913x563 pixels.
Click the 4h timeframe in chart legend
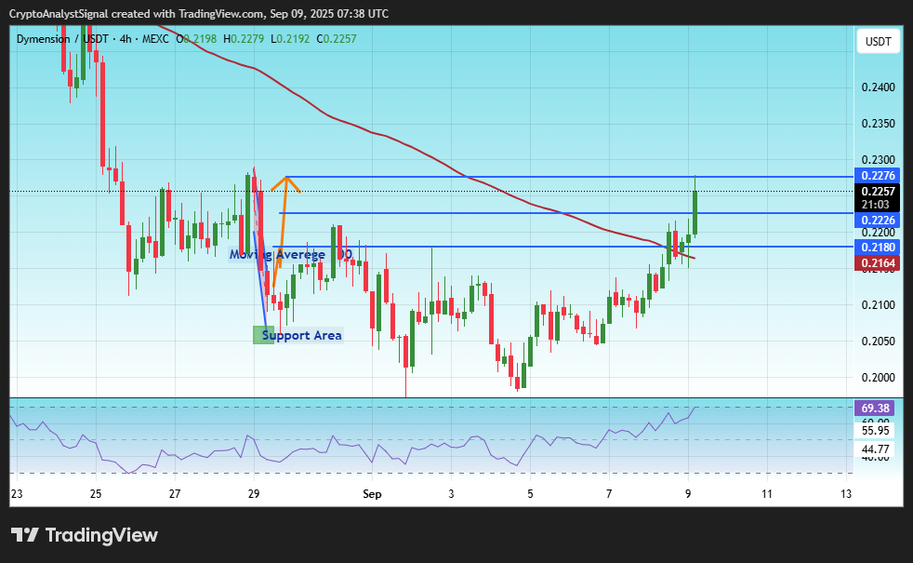126,39
